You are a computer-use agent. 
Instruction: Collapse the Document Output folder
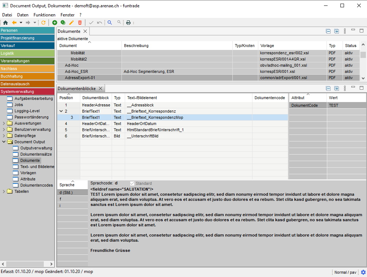coord(4,142)
